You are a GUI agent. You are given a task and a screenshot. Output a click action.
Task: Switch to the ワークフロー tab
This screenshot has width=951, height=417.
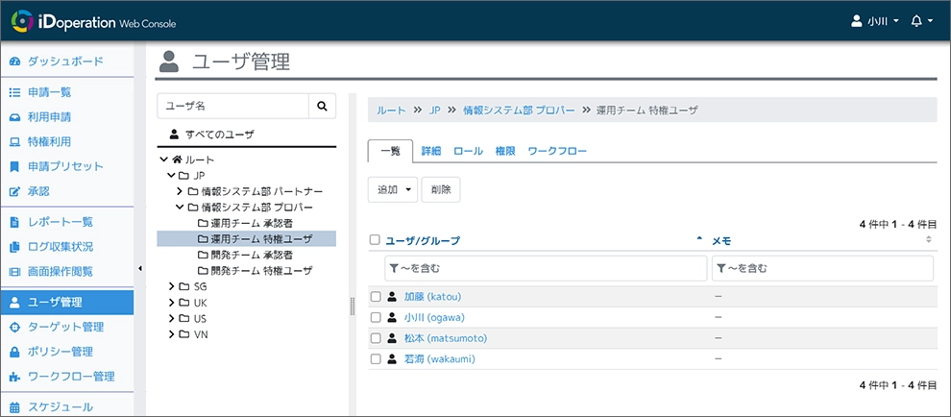point(557,151)
